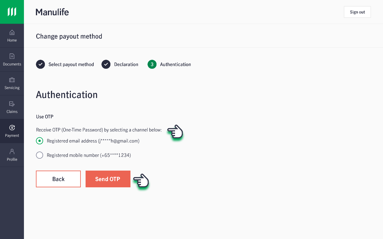Select Registered email address radio button
Image resolution: width=383 pixels, height=239 pixels.
point(39,141)
